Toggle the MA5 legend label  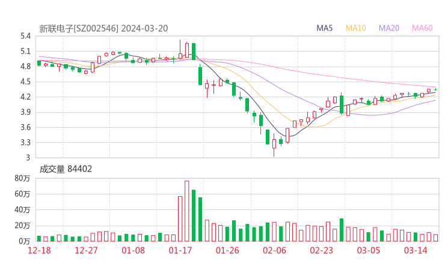point(324,28)
